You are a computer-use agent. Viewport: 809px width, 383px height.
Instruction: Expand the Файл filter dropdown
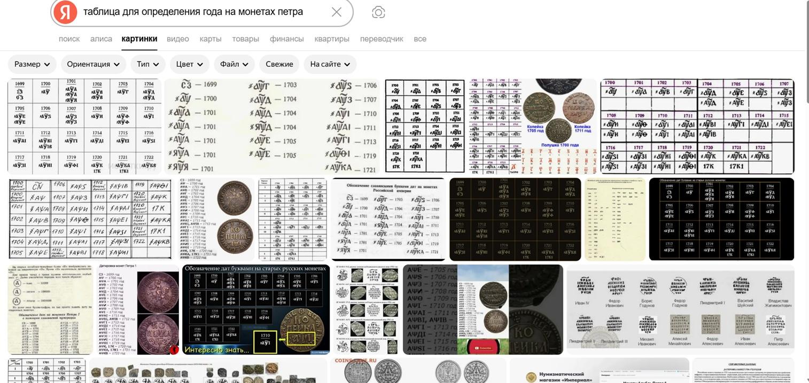click(x=234, y=64)
